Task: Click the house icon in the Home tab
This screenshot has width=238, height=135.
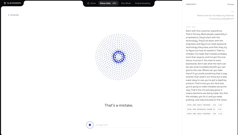Action: click(88, 3)
